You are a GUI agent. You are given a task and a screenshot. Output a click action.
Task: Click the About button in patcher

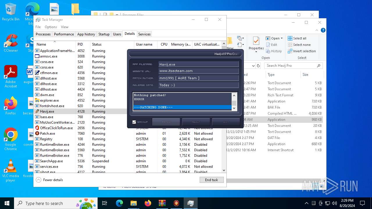point(196,122)
